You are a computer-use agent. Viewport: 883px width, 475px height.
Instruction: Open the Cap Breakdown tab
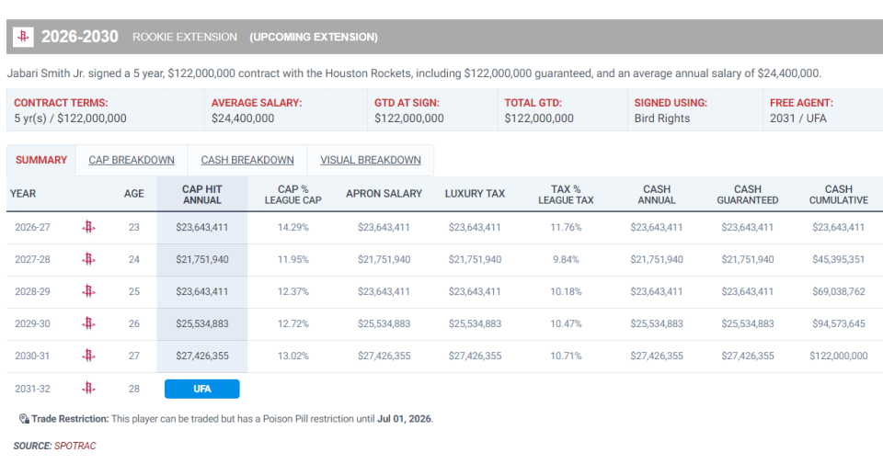132,160
